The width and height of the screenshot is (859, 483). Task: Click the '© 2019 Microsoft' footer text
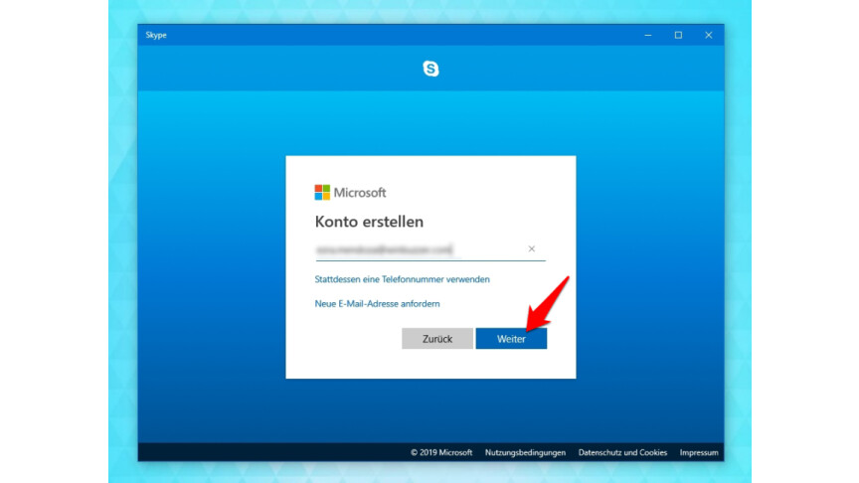point(441,452)
